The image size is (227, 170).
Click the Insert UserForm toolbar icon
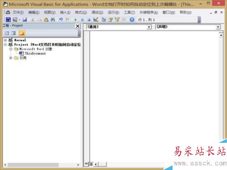pyautogui.click(x=15, y=19)
